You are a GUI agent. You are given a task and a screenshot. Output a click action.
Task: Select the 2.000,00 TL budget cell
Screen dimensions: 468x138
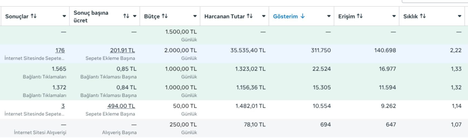pyautogui.click(x=170, y=54)
